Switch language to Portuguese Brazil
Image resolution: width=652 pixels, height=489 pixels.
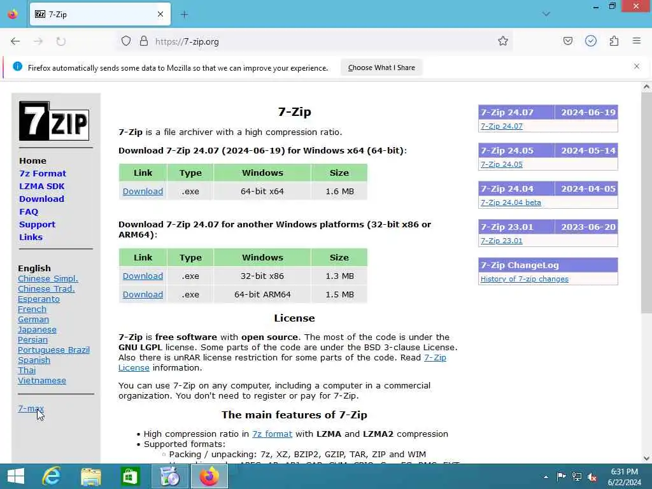tap(53, 350)
